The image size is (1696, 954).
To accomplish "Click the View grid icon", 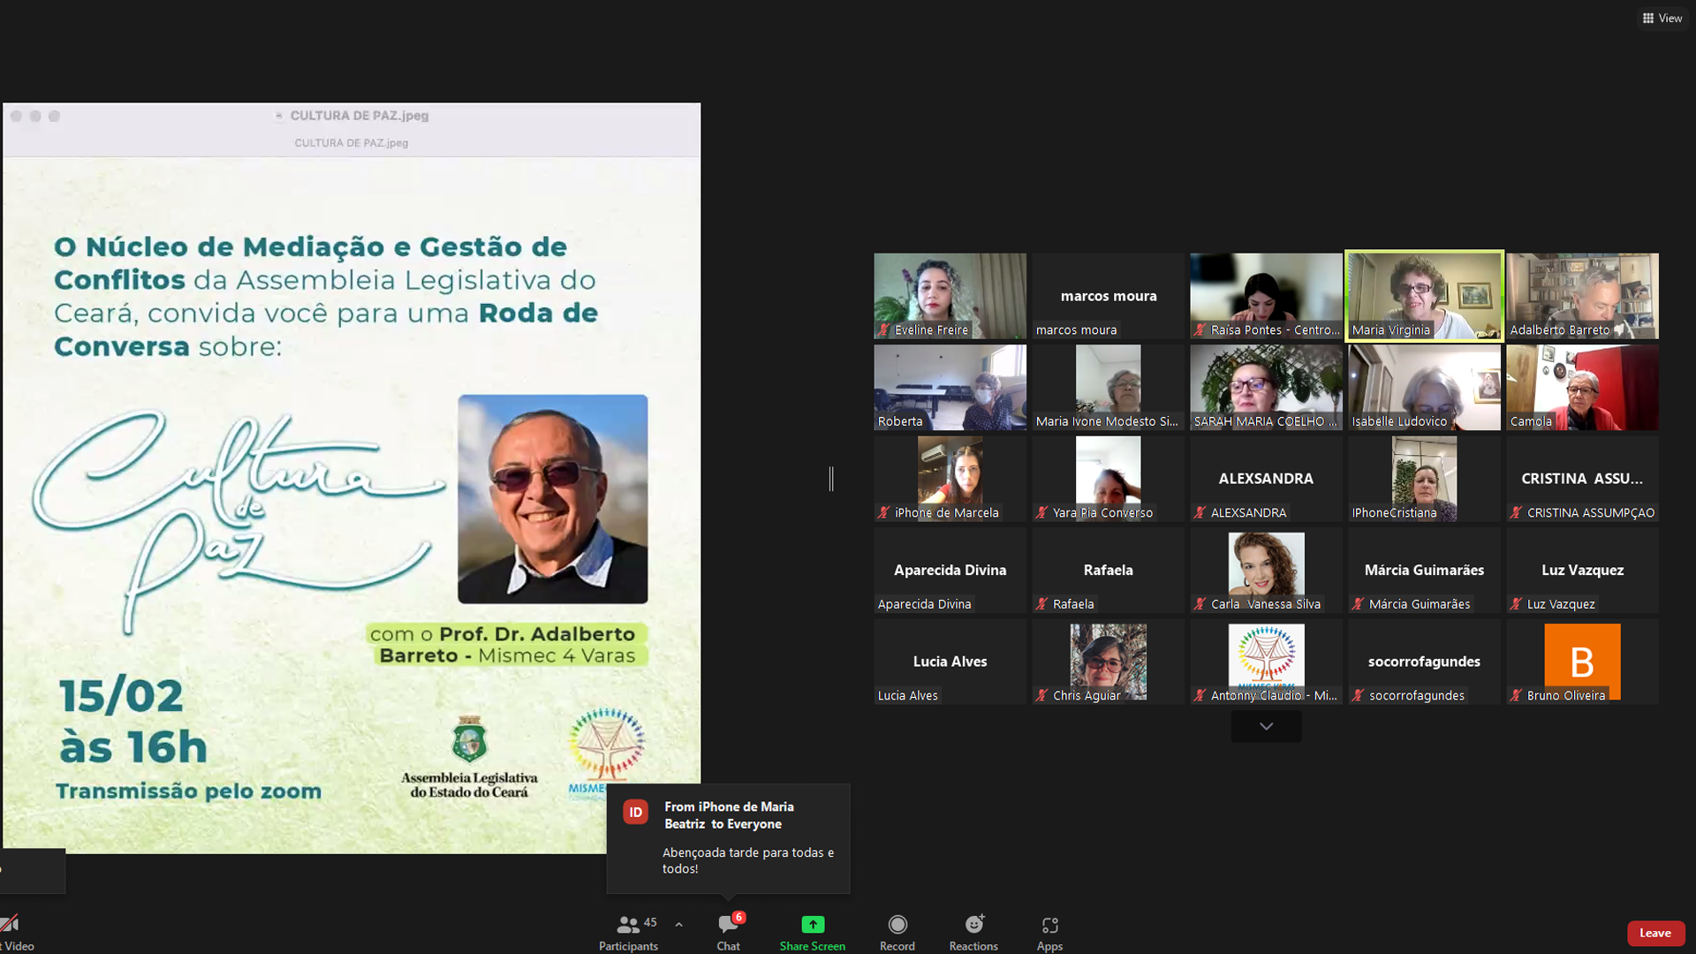I will coord(1648,18).
